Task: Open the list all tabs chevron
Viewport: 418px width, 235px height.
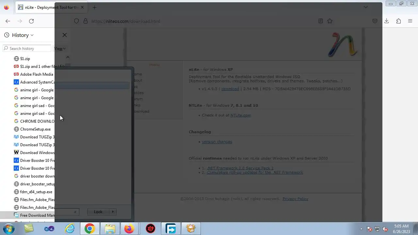Action: 365,7
